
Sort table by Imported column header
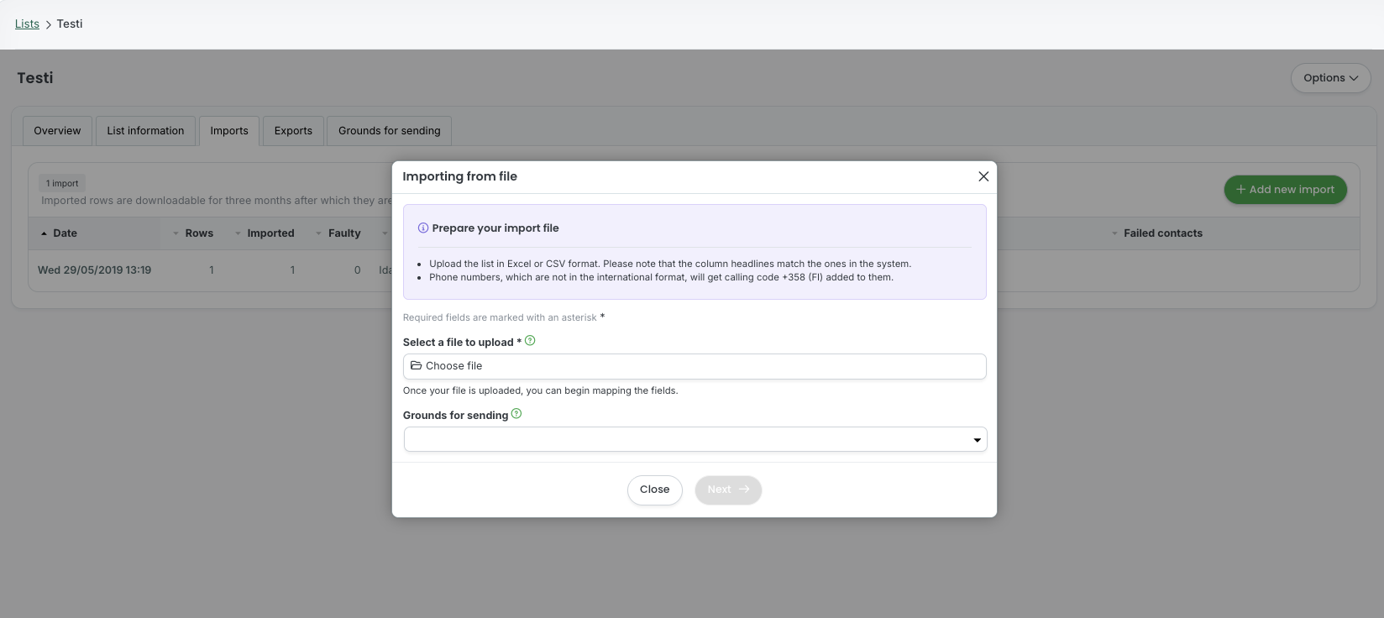click(265, 233)
